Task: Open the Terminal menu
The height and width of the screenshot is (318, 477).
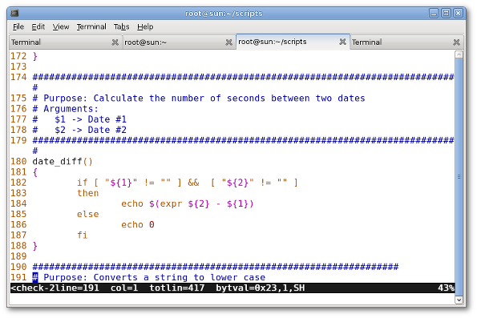Action: click(x=91, y=26)
